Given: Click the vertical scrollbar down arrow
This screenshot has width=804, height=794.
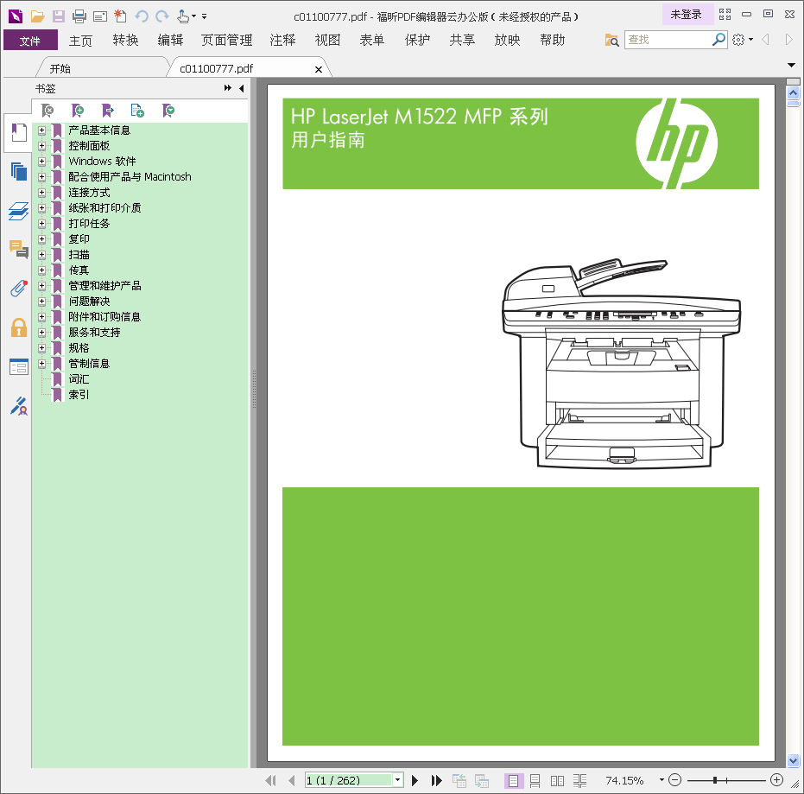Looking at the screenshot, I should [794, 760].
